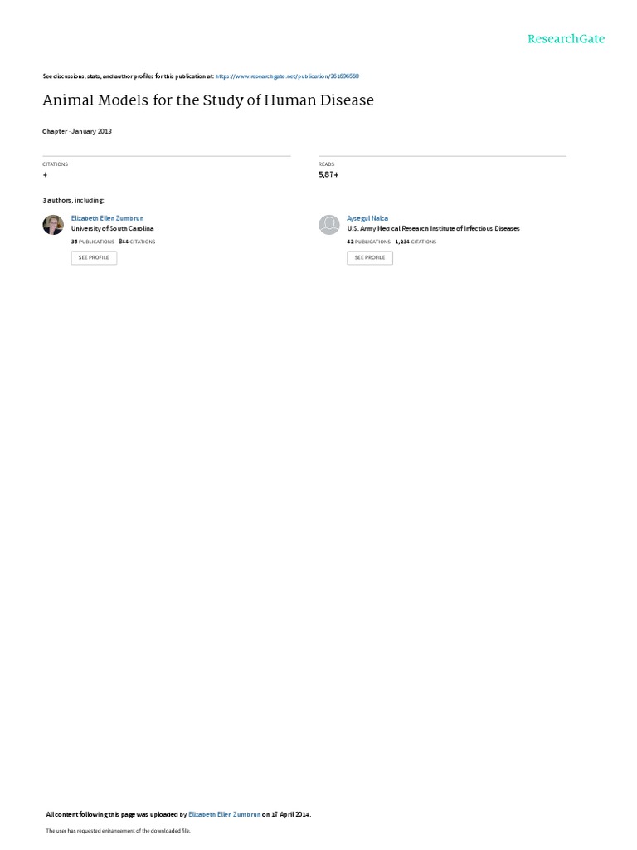The width and height of the screenshot is (637, 850).
Task: Click the Chapter · January 2013 label
Action: pos(77,131)
